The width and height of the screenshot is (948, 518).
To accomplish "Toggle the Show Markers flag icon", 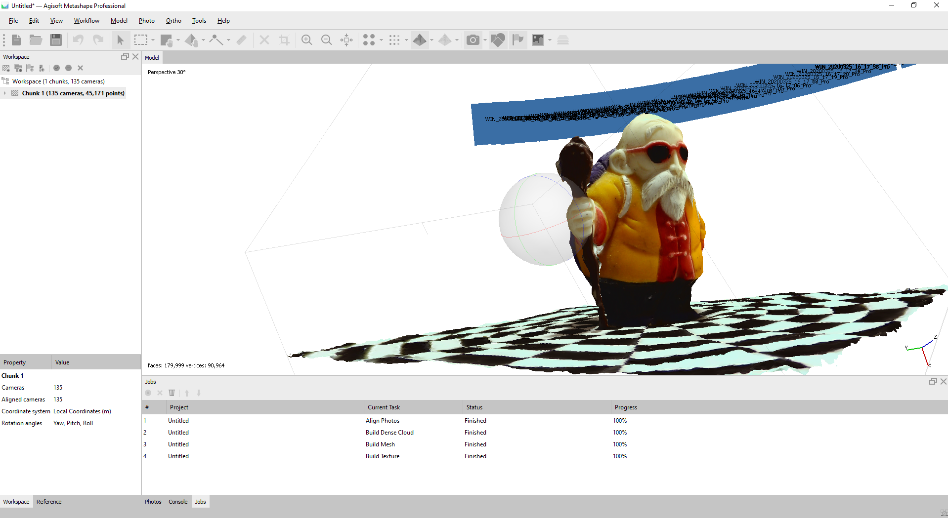I will 518,40.
